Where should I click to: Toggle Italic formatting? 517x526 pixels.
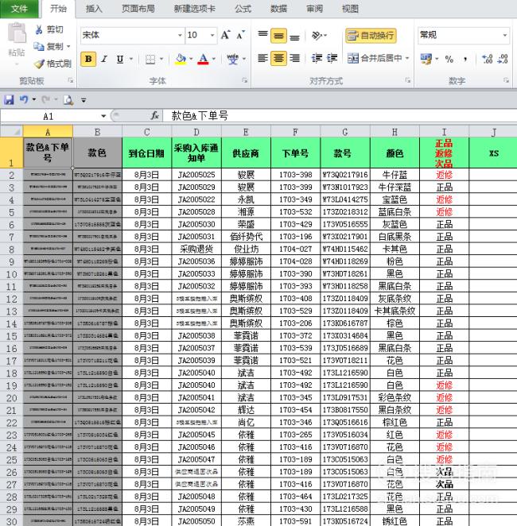tap(104, 60)
